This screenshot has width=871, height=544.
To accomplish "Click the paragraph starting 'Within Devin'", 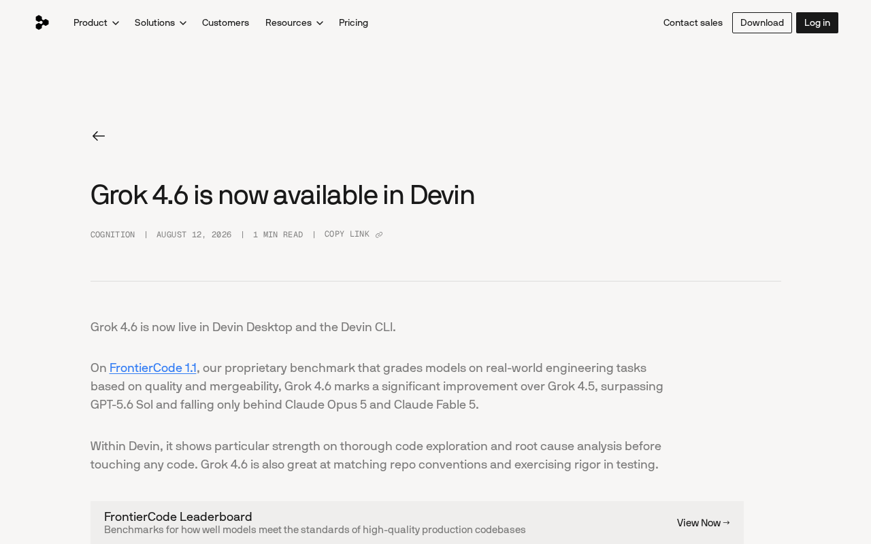I will coord(376,456).
